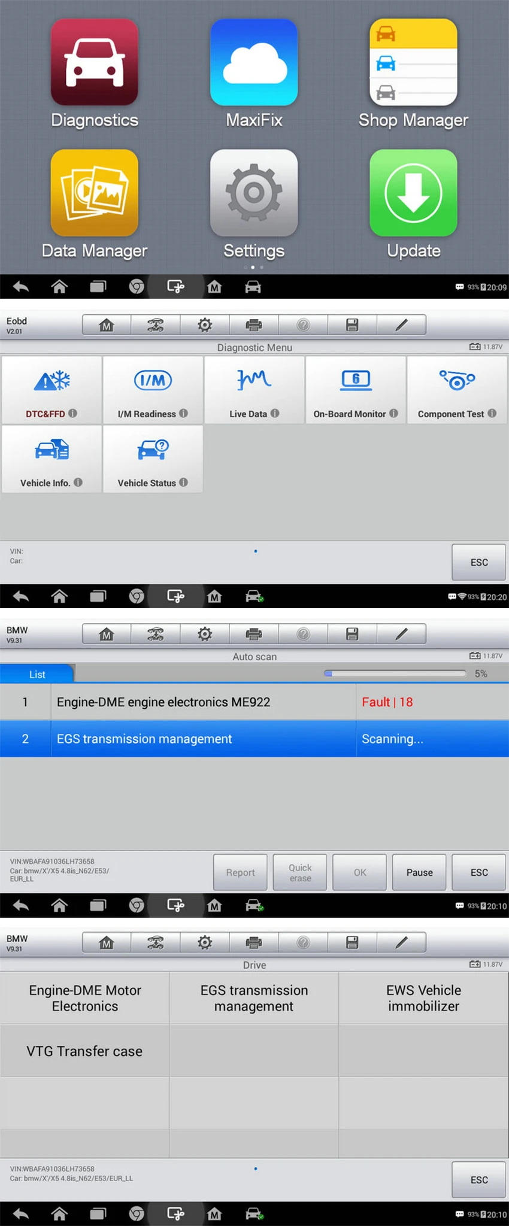Show info for Component Test
The width and height of the screenshot is (509, 1226).
pyautogui.click(x=492, y=413)
